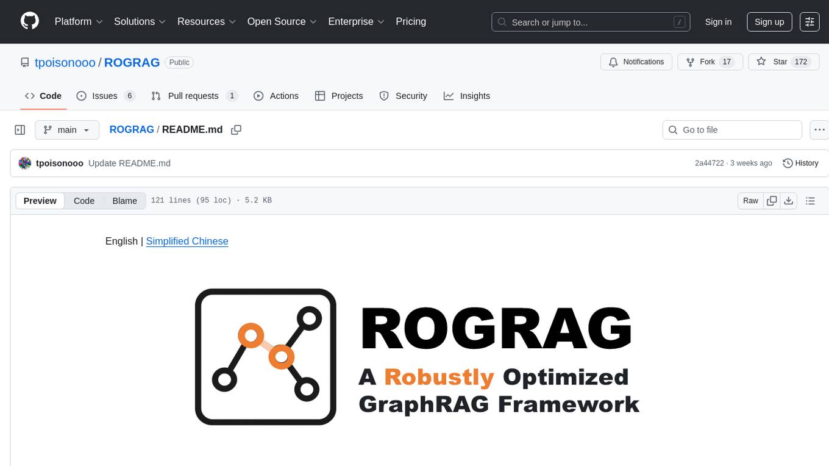Open the main branch selector dropdown

tap(67, 130)
